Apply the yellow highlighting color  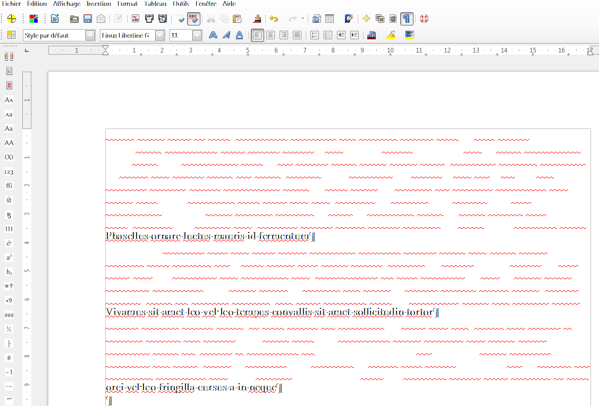(x=391, y=36)
